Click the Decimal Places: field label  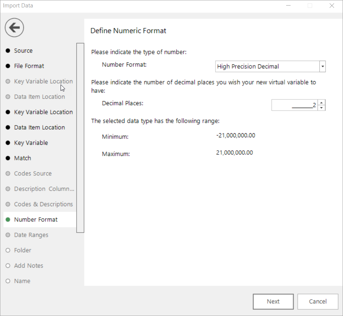[x=123, y=103]
